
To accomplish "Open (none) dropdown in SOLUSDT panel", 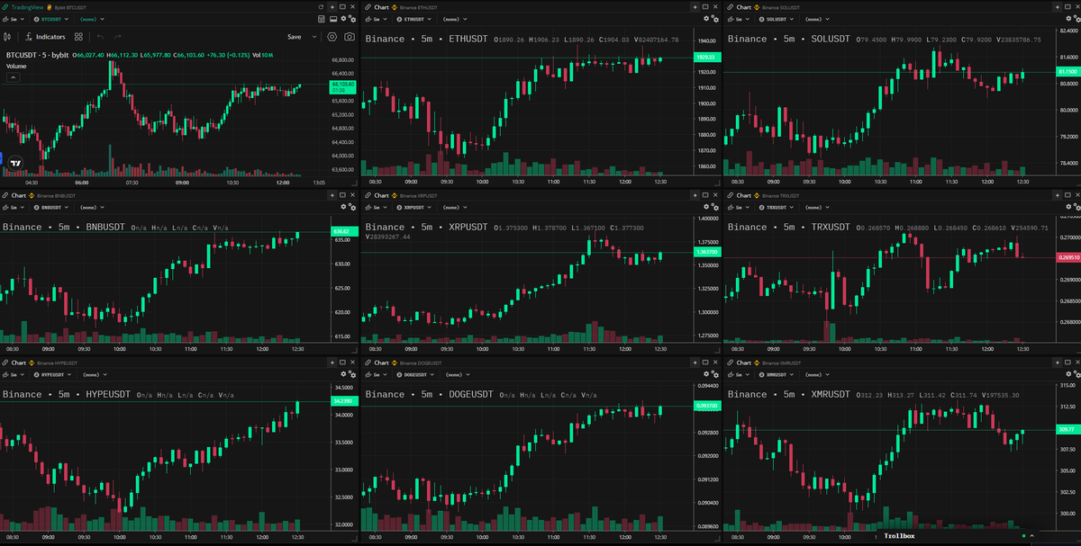I will point(817,19).
